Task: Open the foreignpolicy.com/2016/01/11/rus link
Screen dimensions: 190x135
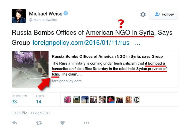Action: tap(81, 43)
